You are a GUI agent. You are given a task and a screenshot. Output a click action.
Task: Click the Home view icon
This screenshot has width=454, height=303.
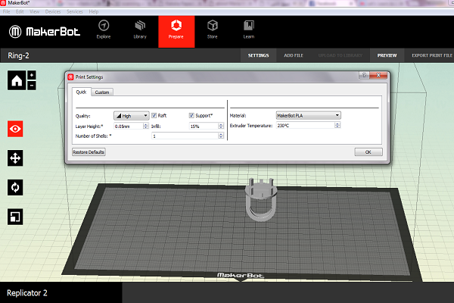[17, 80]
